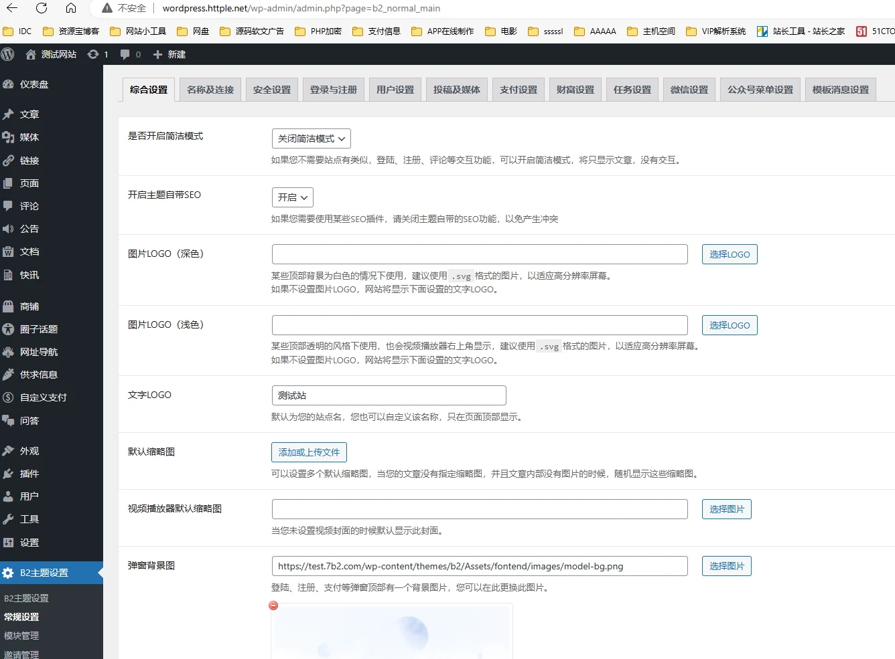Click the browser reload icon
This screenshot has height=659, width=895.
pos(42,9)
